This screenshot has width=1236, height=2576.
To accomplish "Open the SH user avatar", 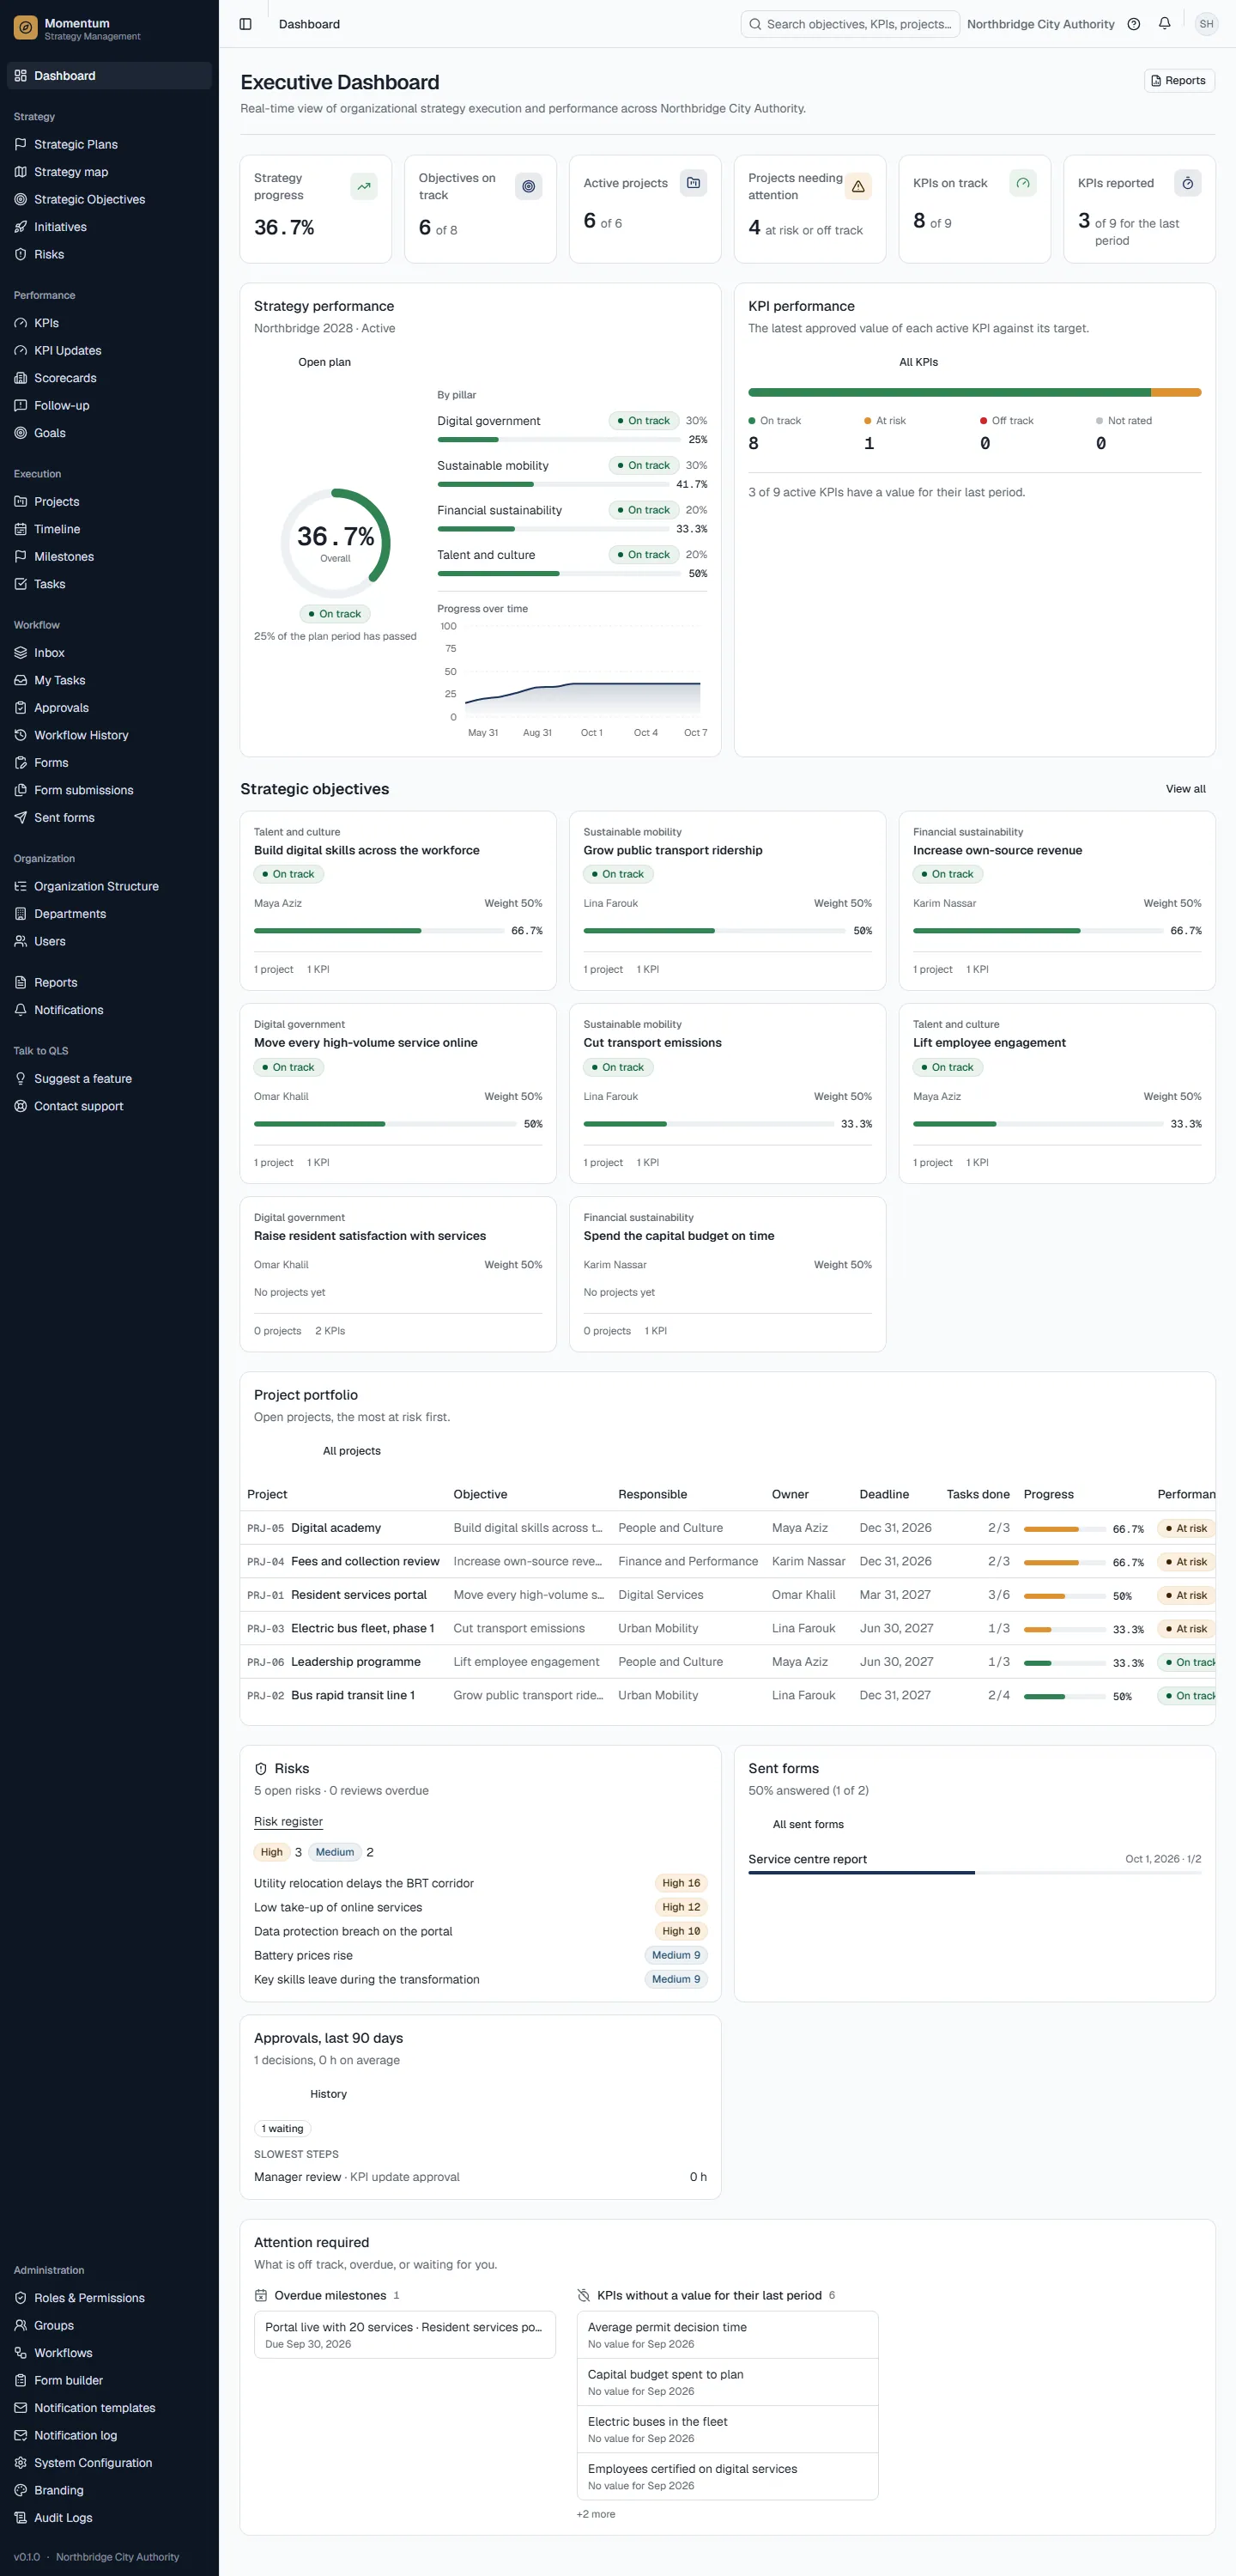I will click(x=1206, y=24).
